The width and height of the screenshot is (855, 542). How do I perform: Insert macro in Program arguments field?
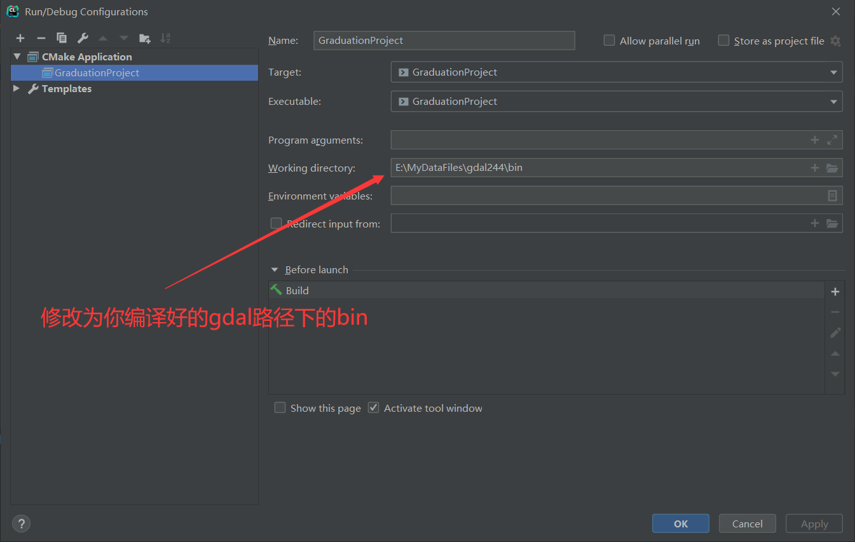point(814,140)
